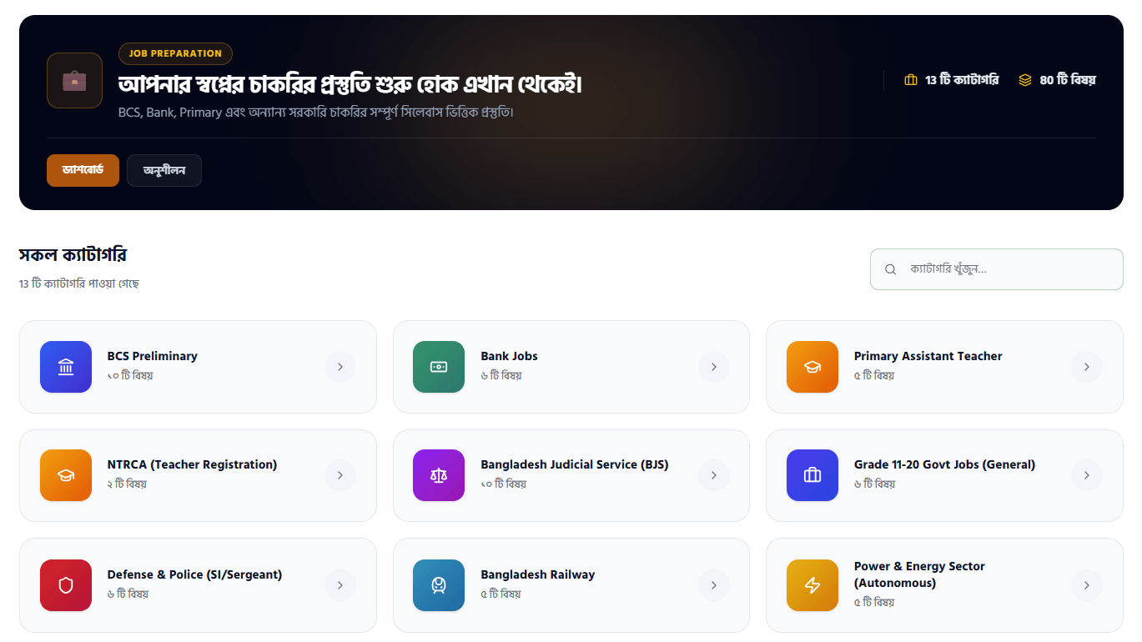Select the NTRCA (Teacher Registration) title
1142x642 pixels.
pyautogui.click(x=192, y=464)
